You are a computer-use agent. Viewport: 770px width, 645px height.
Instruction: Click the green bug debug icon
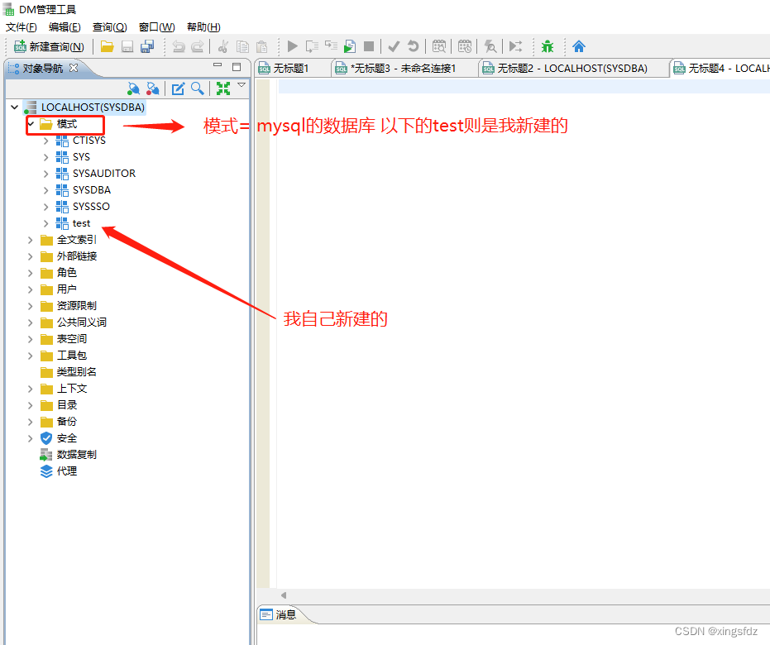tap(547, 46)
